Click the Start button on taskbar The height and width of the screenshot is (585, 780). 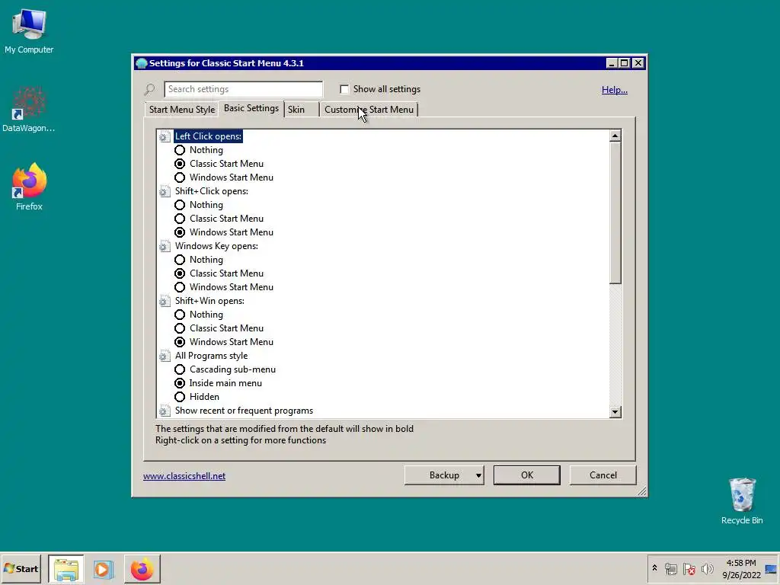pos(21,569)
